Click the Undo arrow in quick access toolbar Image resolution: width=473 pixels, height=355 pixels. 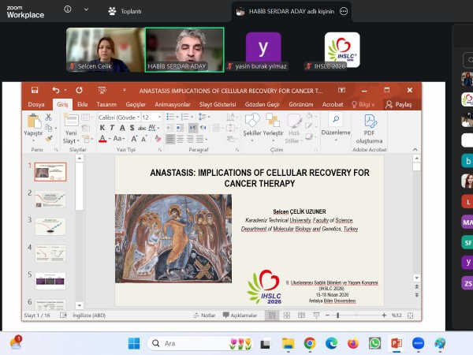[55, 91]
